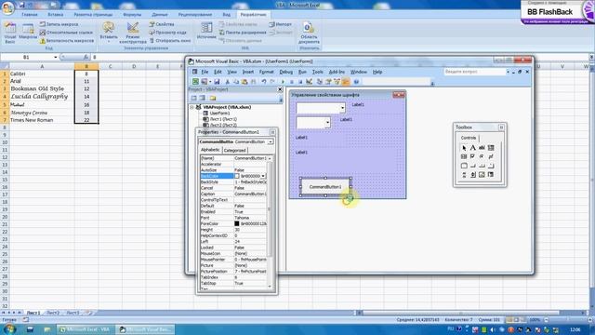Screen dimensions: 595x335
Task: Click the black ForeColor color swatch
Action: tap(237, 223)
